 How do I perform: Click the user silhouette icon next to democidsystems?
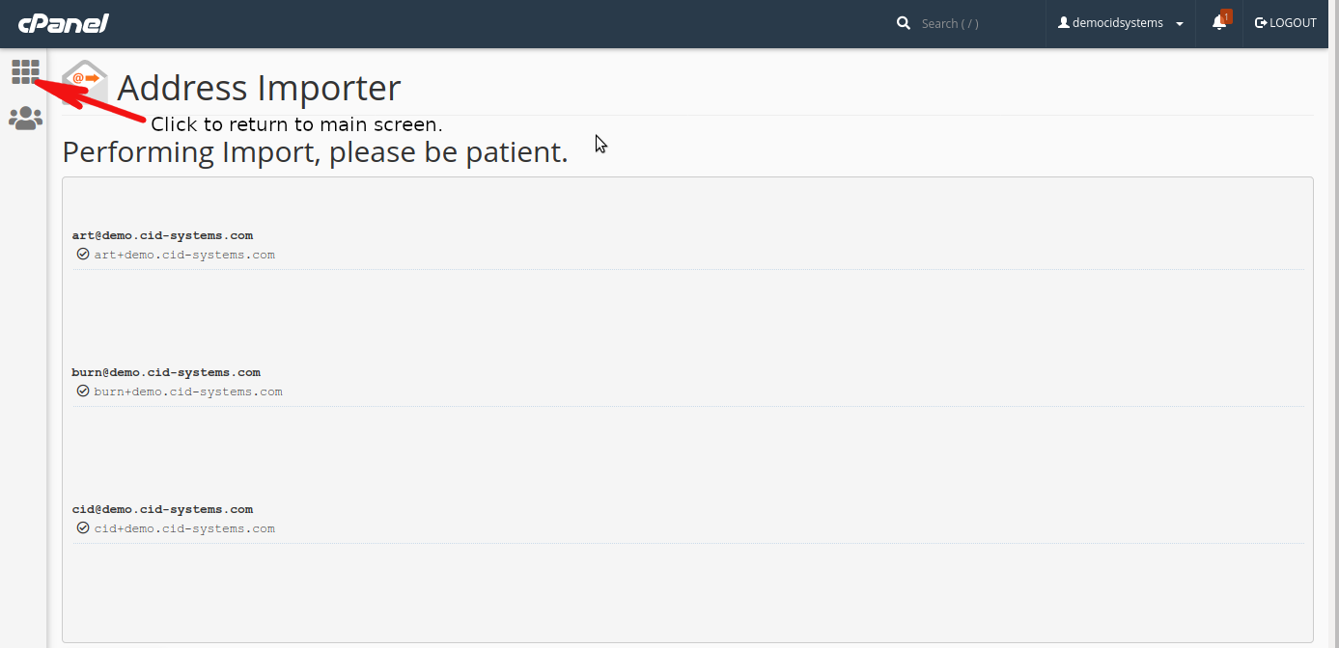click(x=1064, y=23)
